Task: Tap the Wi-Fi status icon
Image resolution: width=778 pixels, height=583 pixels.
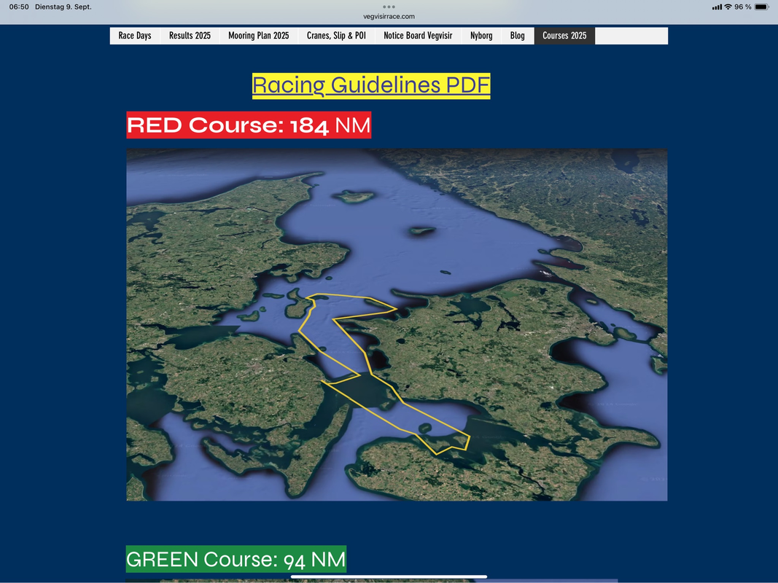Action: click(x=728, y=7)
